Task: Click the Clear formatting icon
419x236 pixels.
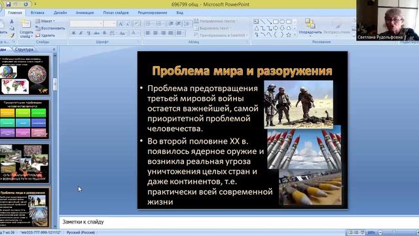Action: point(137,24)
